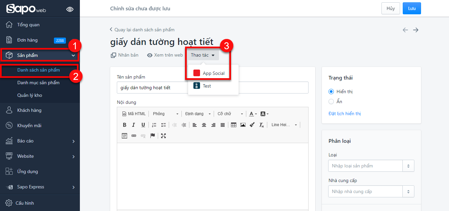449x211 pixels.
Task: Maximize the editor to fullscreen
Action: point(163,136)
